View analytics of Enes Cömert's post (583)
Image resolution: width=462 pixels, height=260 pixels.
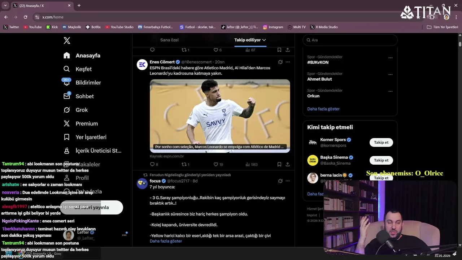click(251, 164)
